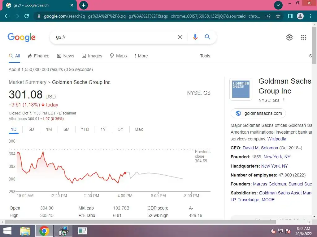317x237 pixels.
Task: Go back using the browser back arrow
Action: 7,16
